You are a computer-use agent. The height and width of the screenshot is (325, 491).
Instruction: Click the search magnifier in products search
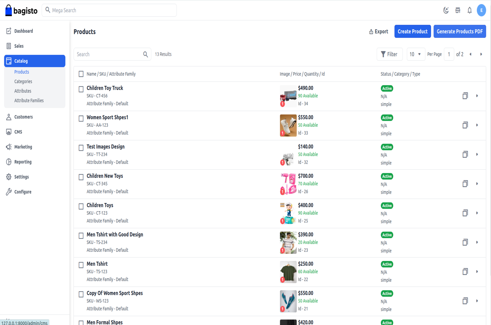click(146, 54)
